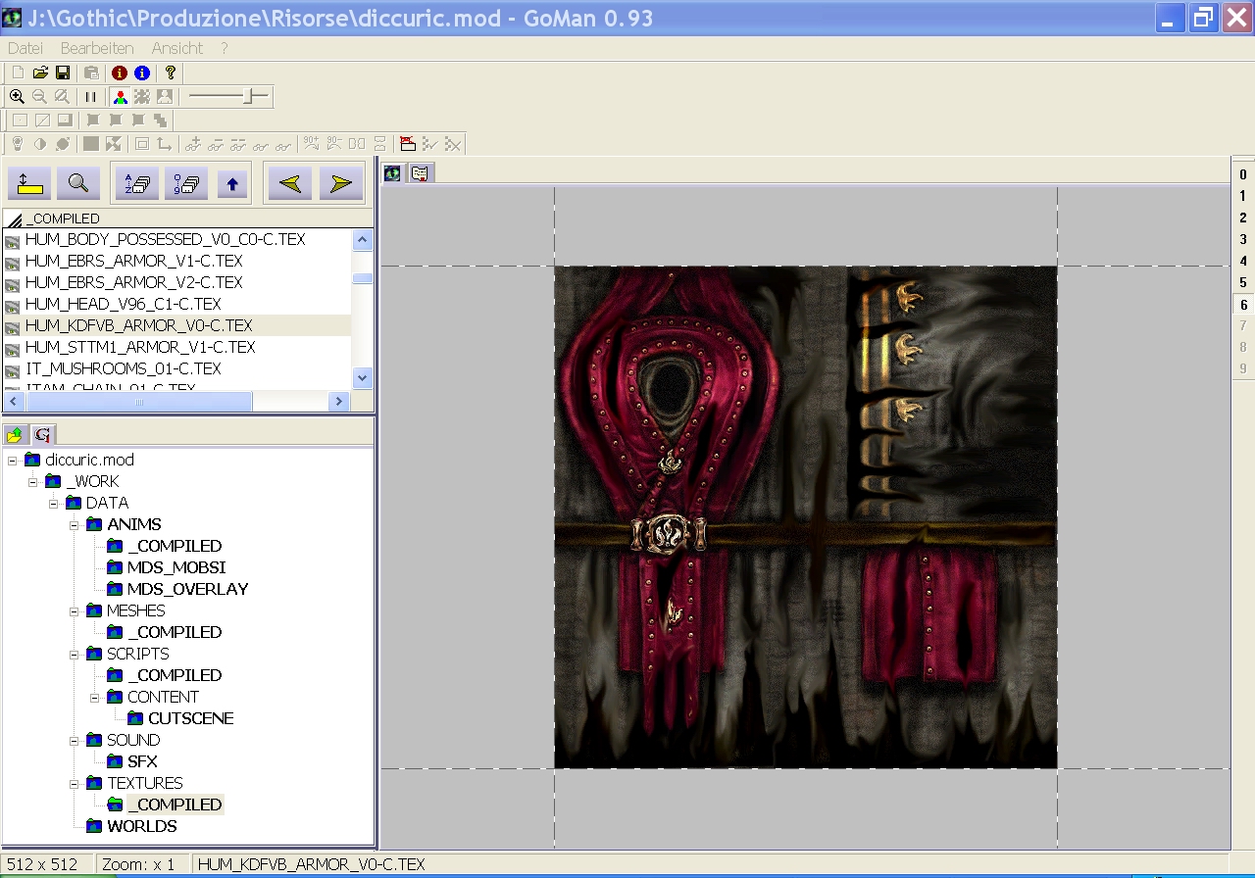Click the armor texture preview image
Screen dimensions: 1255x878
point(806,517)
